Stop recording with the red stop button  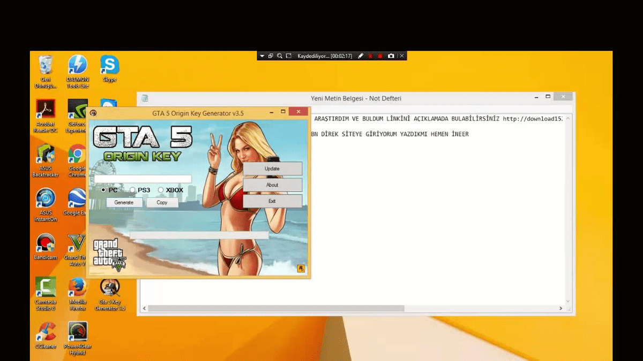[380, 56]
